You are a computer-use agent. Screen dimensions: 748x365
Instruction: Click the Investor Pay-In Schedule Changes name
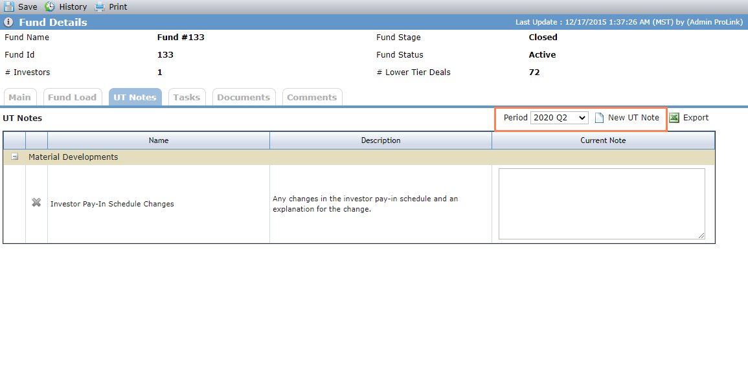coord(112,204)
